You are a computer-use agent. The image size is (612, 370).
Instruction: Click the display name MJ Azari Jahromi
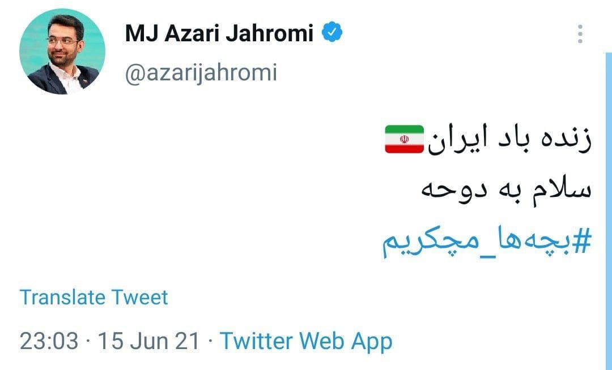click(x=219, y=35)
